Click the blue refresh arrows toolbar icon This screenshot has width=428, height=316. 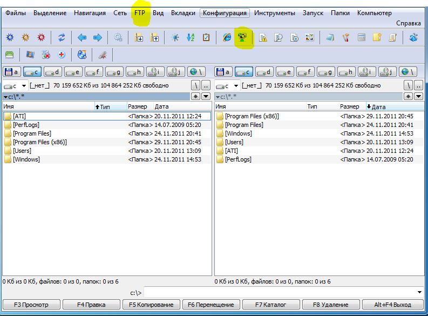point(62,37)
